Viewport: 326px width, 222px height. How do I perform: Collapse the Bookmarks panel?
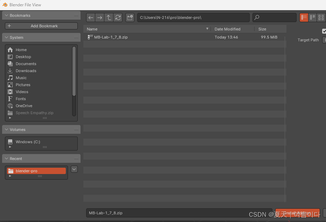(6, 15)
